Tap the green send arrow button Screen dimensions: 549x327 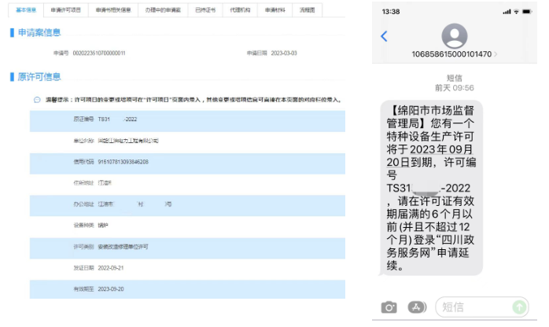519,307
